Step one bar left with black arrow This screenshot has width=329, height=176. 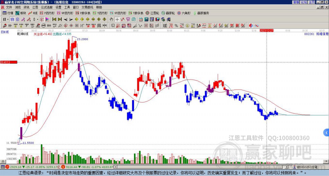click(66, 20)
